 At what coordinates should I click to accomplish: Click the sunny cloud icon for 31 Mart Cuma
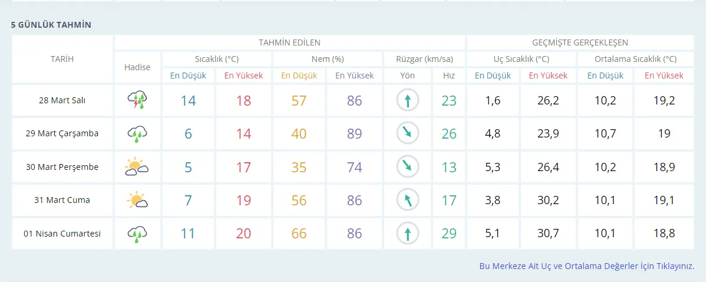coord(137,201)
